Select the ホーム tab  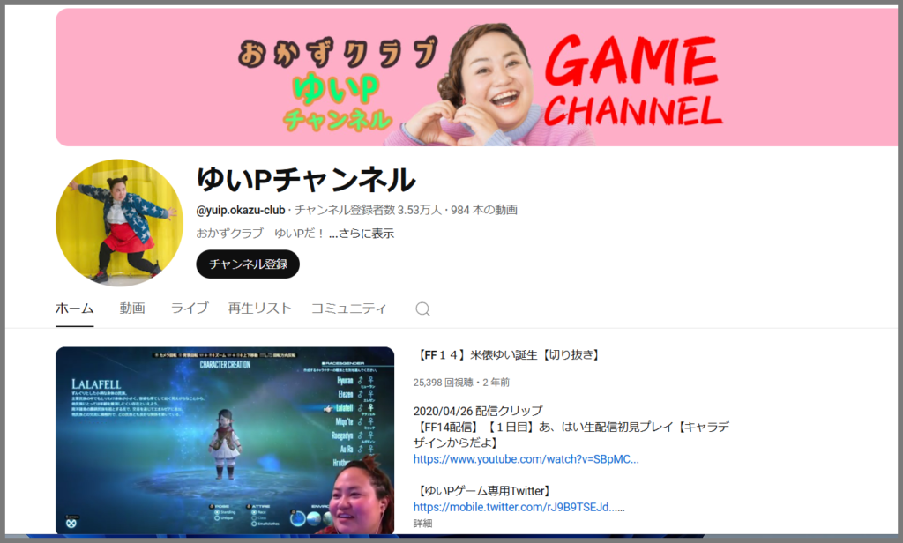pyautogui.click(x=75, y=309)
